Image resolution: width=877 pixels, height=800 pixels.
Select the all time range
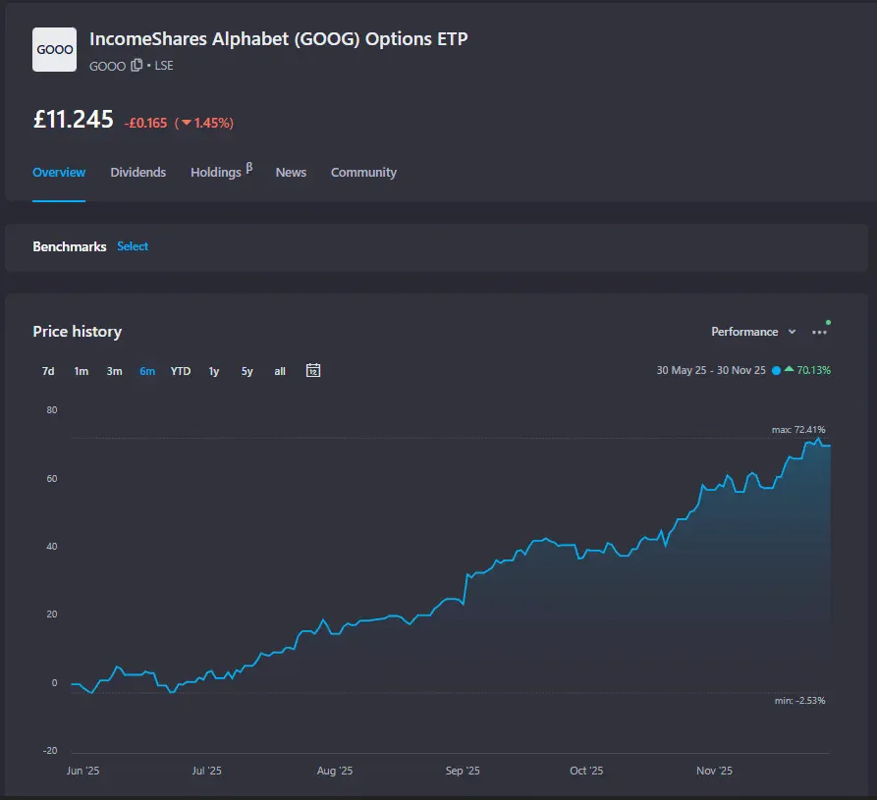(x=279, y=371)
